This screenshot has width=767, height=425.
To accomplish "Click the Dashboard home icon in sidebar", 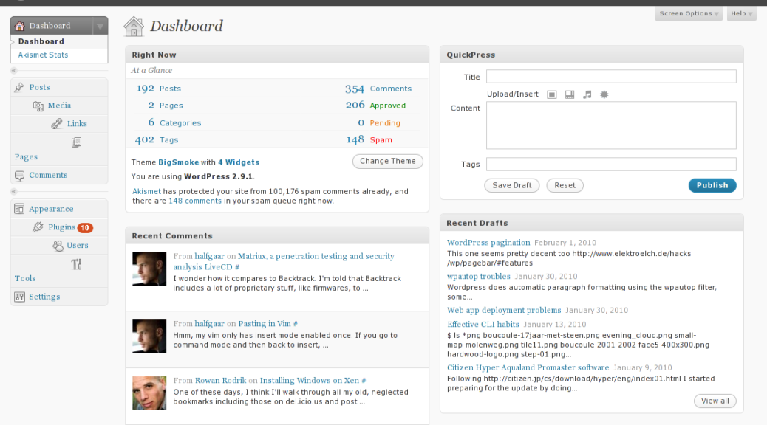I will click(x=19, y=26).
